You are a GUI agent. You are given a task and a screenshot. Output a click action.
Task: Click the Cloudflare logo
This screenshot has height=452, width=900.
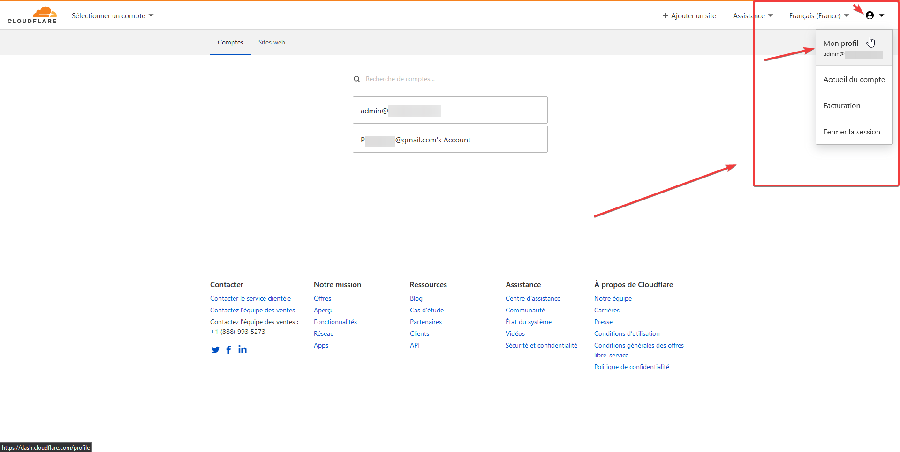coord(32,15)
